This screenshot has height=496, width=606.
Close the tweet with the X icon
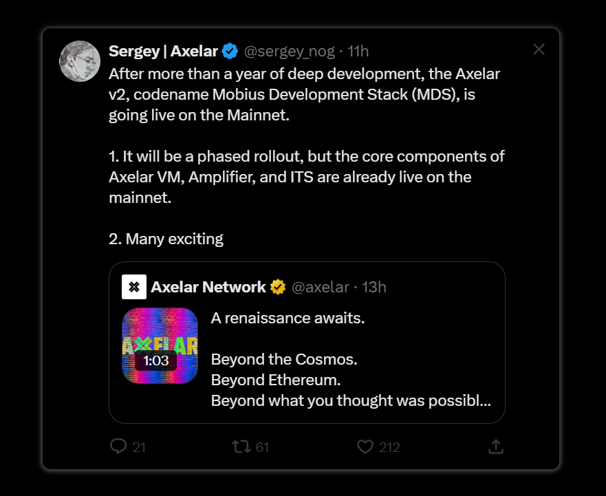[539, 49]
